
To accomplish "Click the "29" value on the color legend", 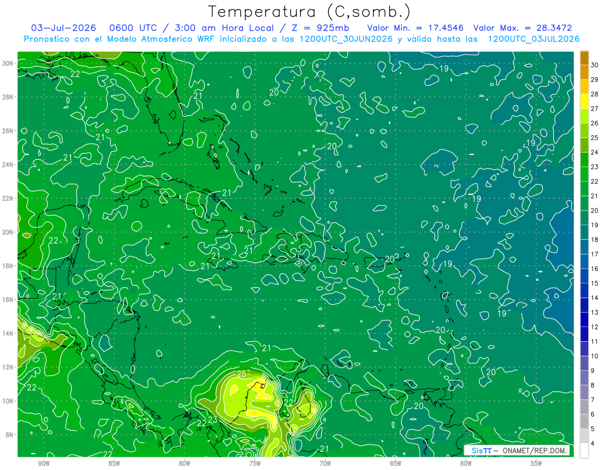I will coord(595,80).
